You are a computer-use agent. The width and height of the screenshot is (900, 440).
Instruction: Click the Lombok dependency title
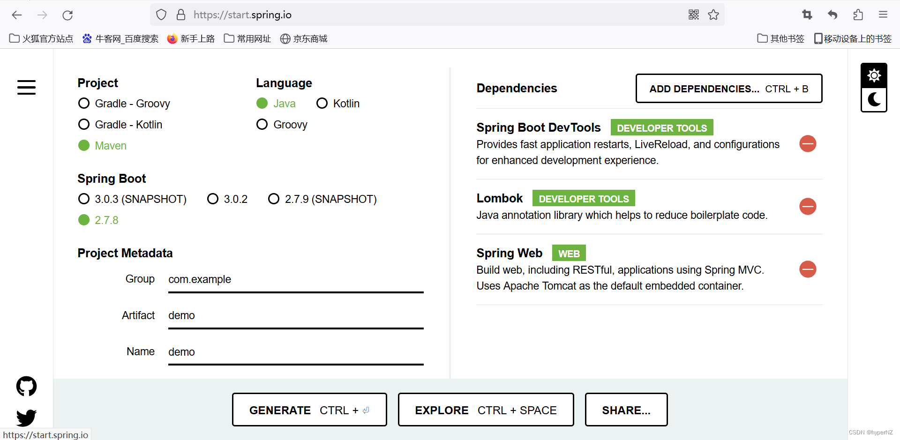coord(499,198)
